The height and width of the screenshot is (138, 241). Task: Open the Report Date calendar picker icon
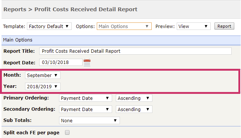[87, 62]
